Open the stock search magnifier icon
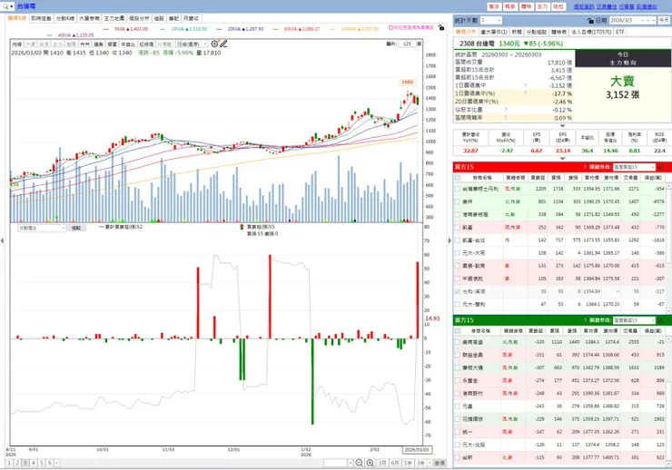Viewport: 672px width, 470px height. 5,6
